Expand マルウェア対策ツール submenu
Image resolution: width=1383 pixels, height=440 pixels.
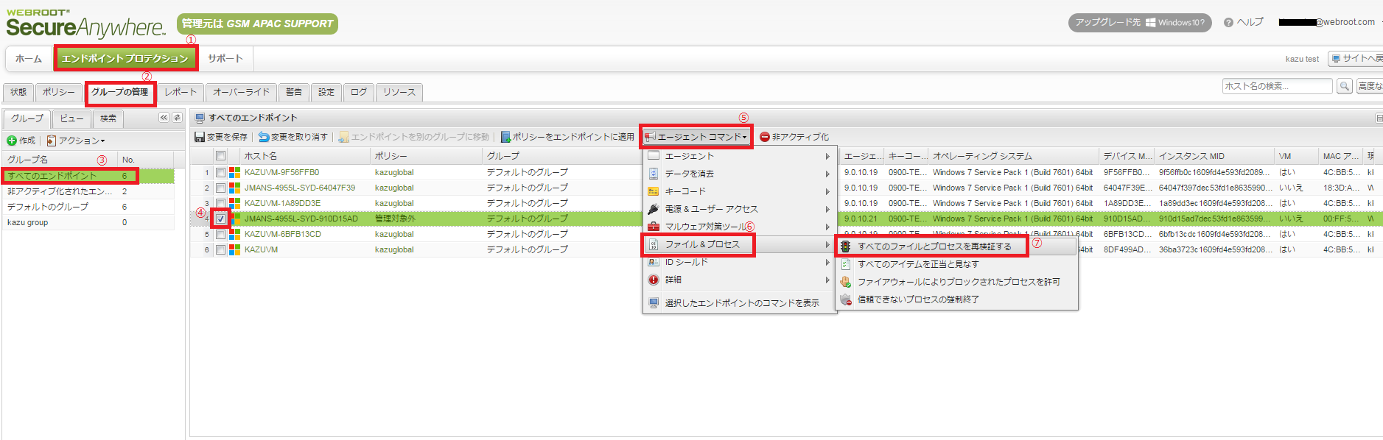740,227
